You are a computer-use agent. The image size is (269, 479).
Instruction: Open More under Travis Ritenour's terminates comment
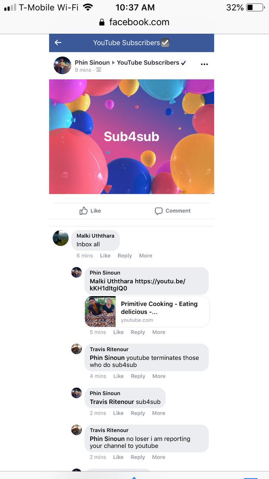pos(159,376)
